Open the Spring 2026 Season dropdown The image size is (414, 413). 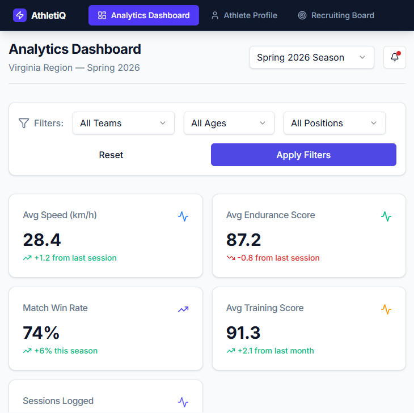click(312, 57)
